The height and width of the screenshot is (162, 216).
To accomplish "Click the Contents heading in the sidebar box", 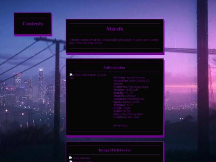I will click(33, 24).
